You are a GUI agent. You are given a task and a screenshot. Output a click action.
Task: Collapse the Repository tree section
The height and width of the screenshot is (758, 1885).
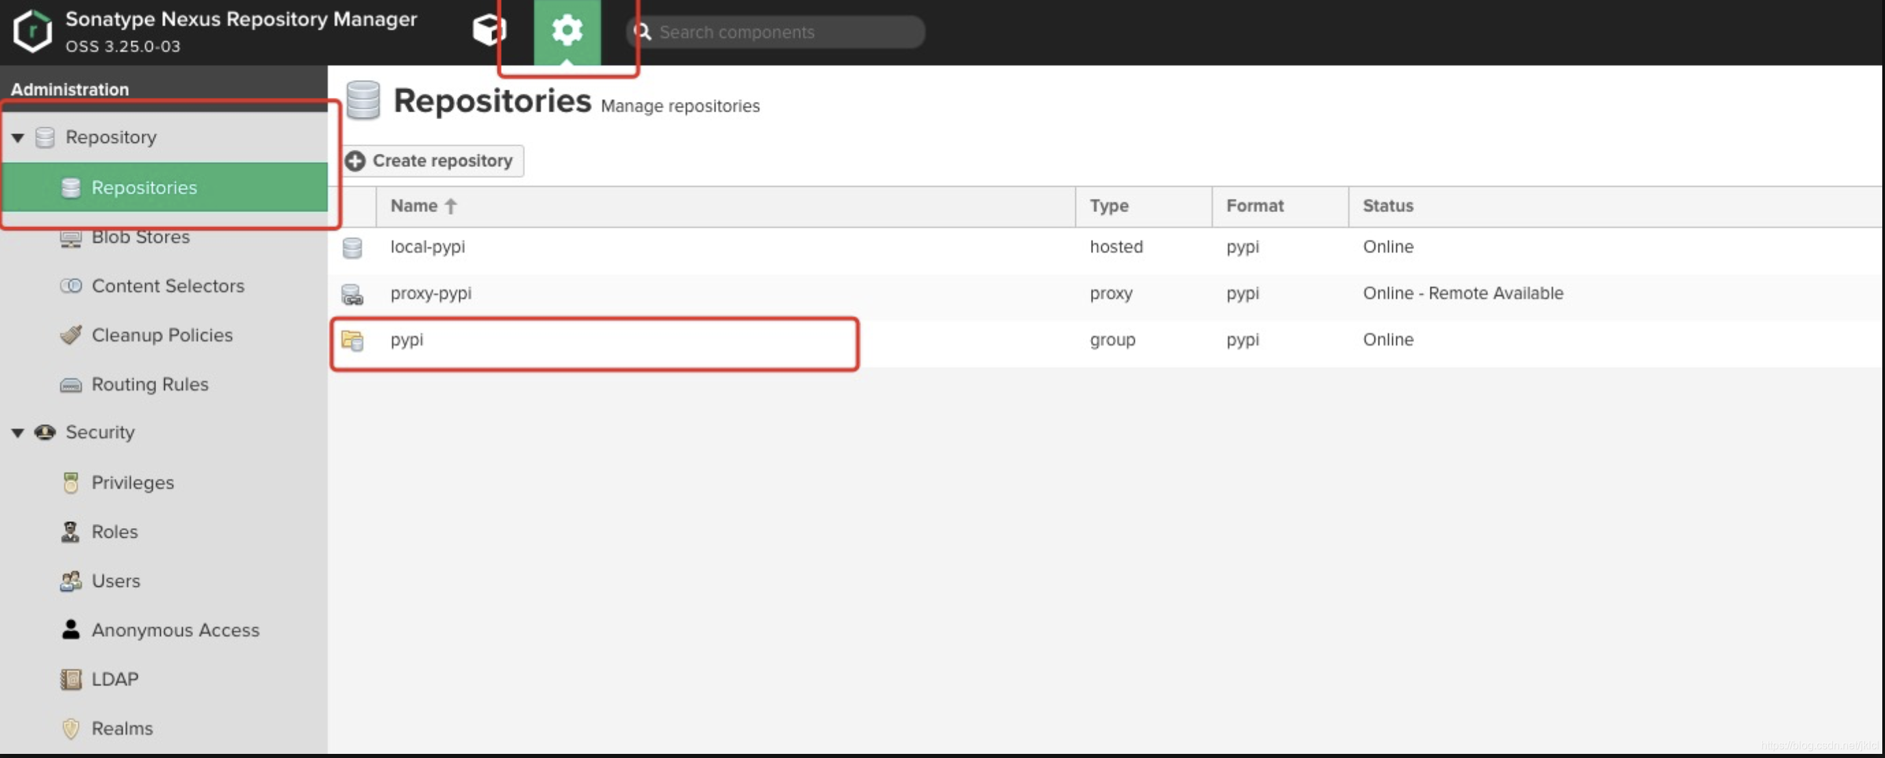tap(18, 138)
